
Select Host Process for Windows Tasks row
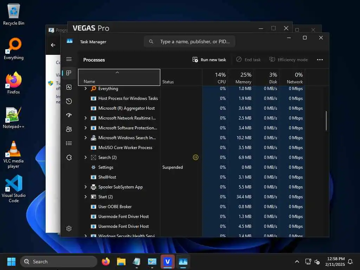click(x=192, y=98)
